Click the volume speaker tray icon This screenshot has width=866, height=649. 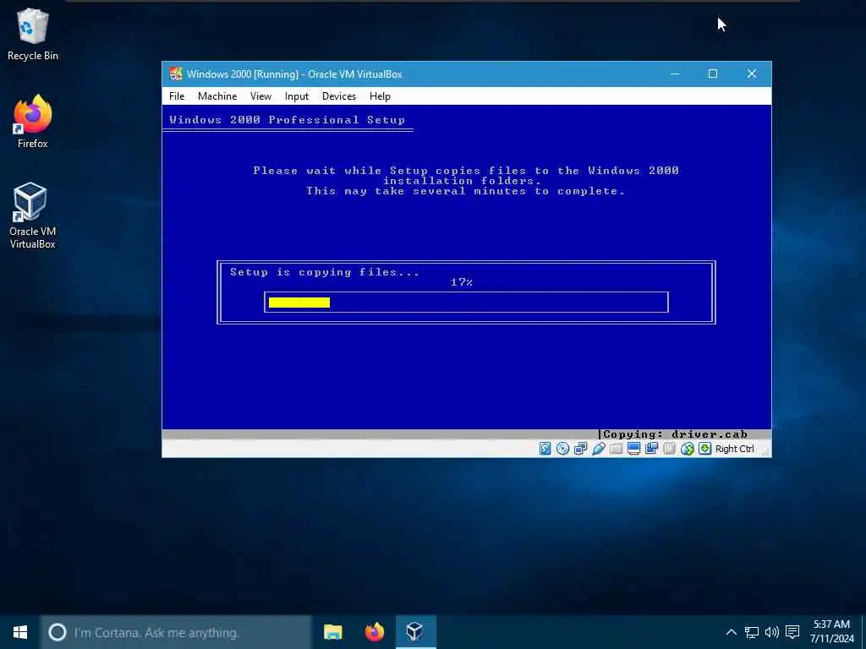tap(771, 632)
